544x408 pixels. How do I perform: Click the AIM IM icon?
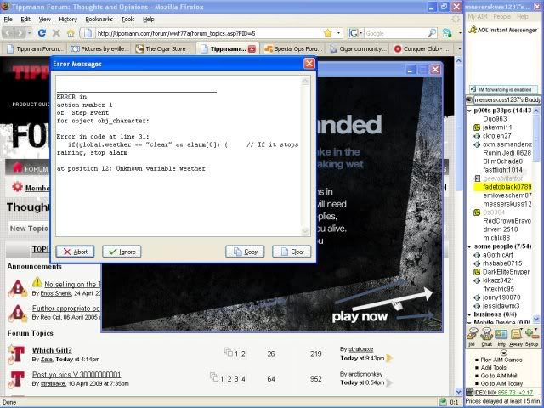pyautogui.click(x=471, y=334)
